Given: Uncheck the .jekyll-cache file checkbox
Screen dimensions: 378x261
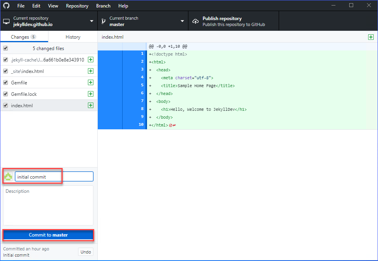Looking at the screenshot, I should (6, 60).
